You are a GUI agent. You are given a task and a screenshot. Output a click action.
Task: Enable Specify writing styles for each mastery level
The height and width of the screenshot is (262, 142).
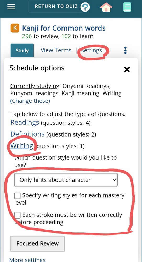coord(17,196)
